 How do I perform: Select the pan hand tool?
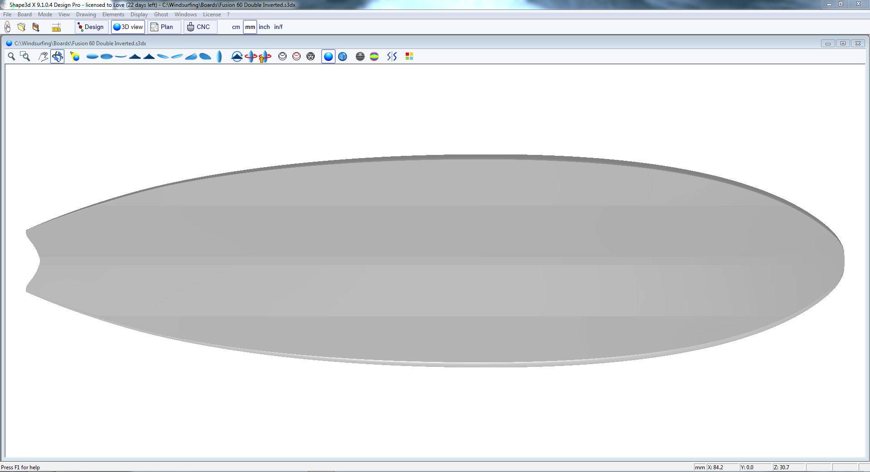point(43,56)
